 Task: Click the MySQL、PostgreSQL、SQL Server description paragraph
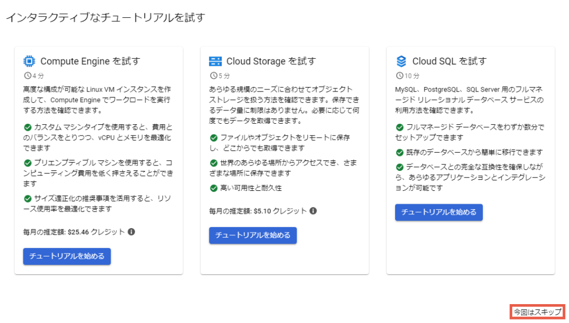[x=470, y=100]
